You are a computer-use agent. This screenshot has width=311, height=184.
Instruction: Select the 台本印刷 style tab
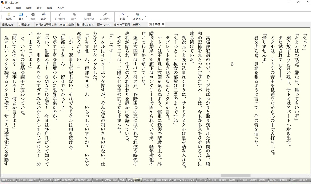[x=148, y=180]
